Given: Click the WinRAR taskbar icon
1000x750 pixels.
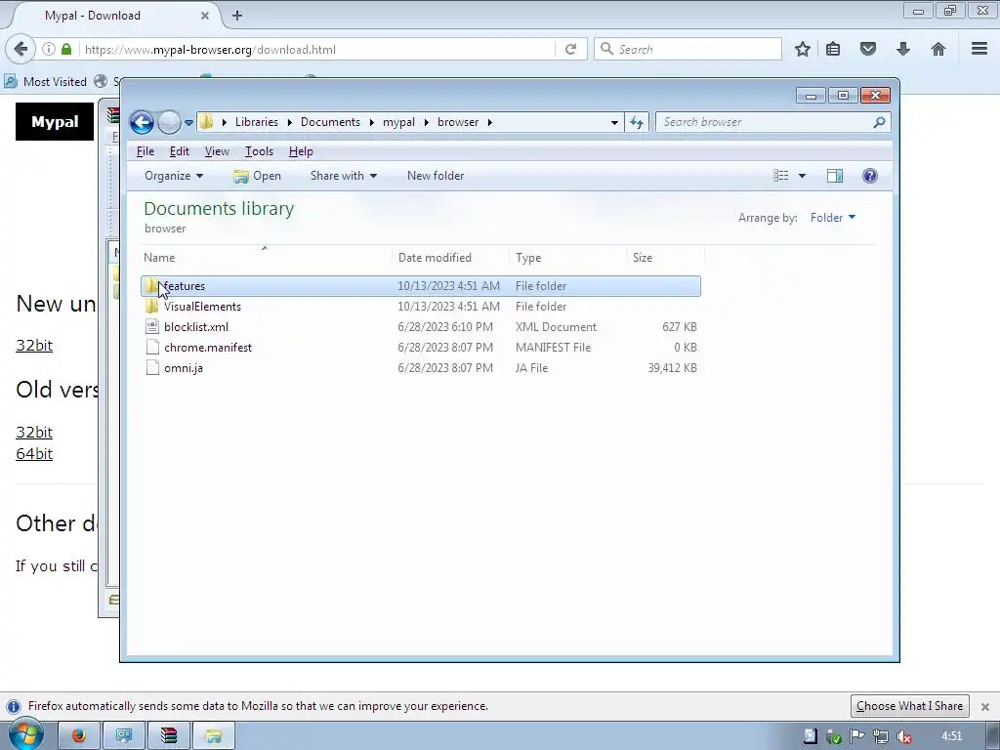Looking at the screenshot, I should click(168, 736).
